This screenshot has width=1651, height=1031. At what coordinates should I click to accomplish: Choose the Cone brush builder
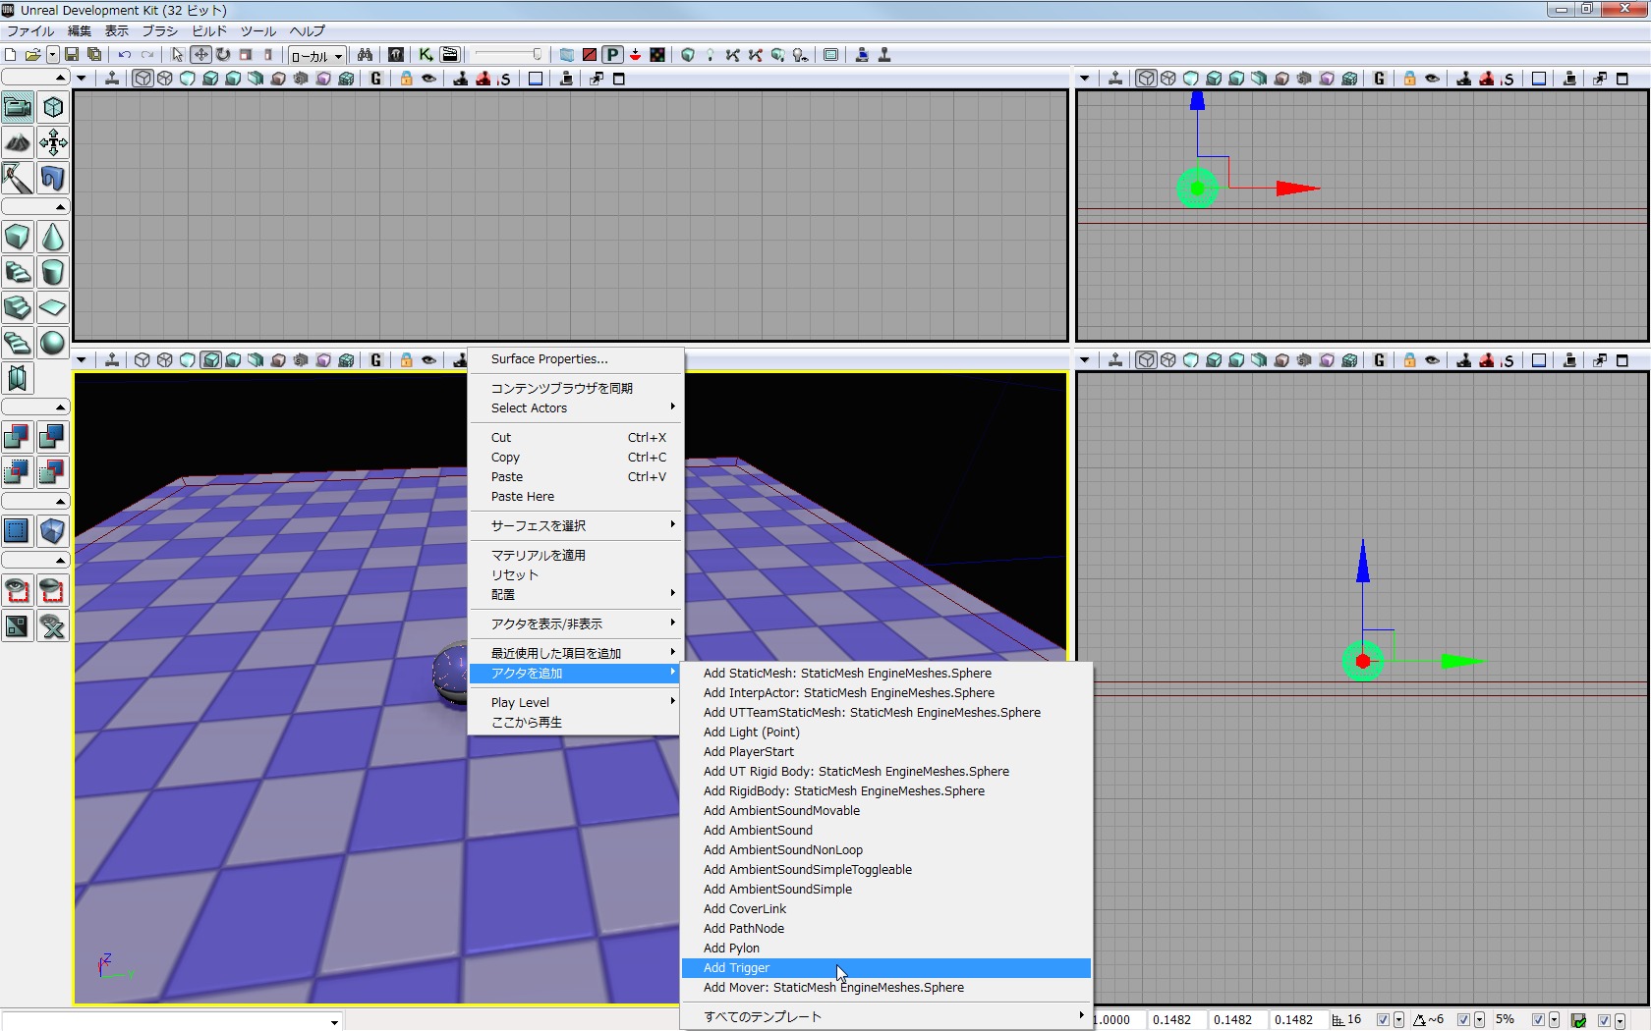click(53, 237)
